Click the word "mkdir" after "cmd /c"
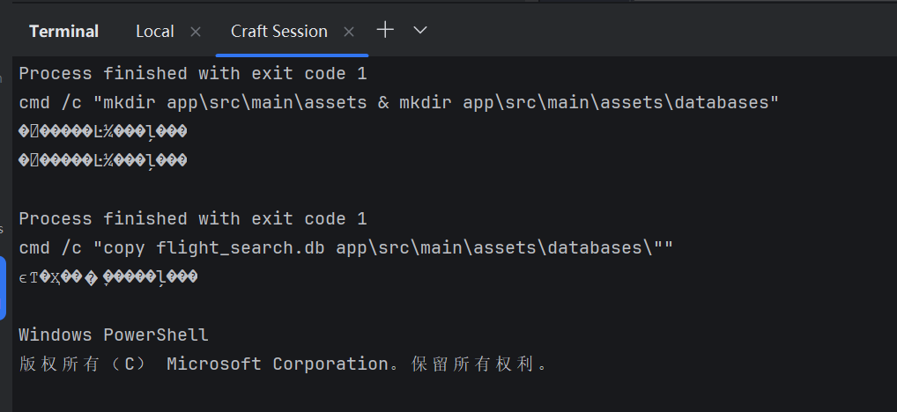897x412 pixels. click(135, 102)
